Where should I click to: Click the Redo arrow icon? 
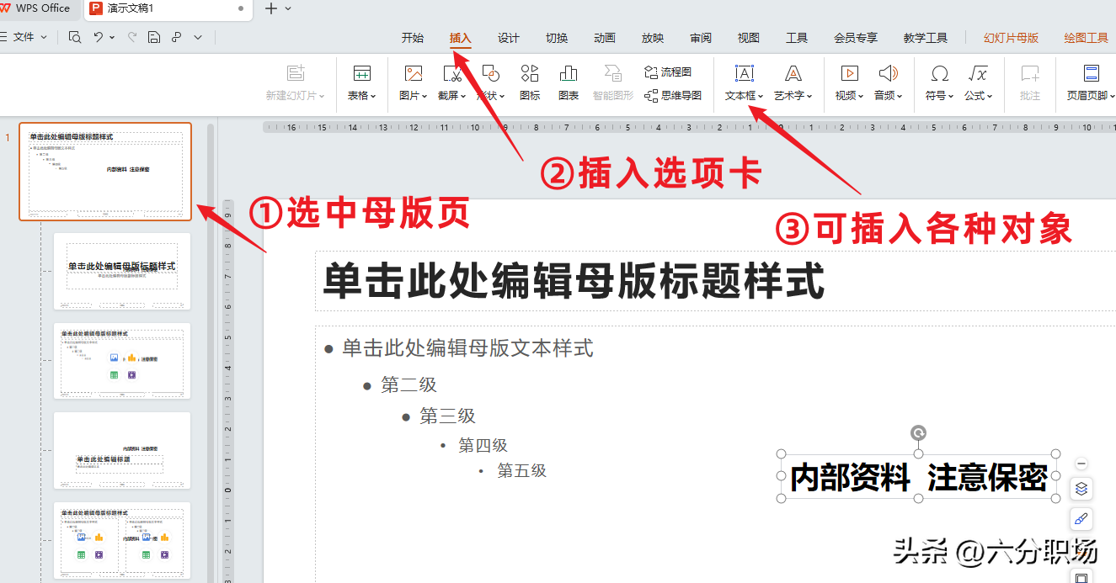(x=132, y=37)
